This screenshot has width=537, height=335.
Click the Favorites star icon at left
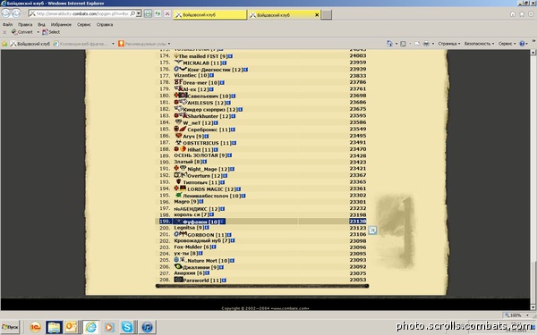[x=4, y=44]
